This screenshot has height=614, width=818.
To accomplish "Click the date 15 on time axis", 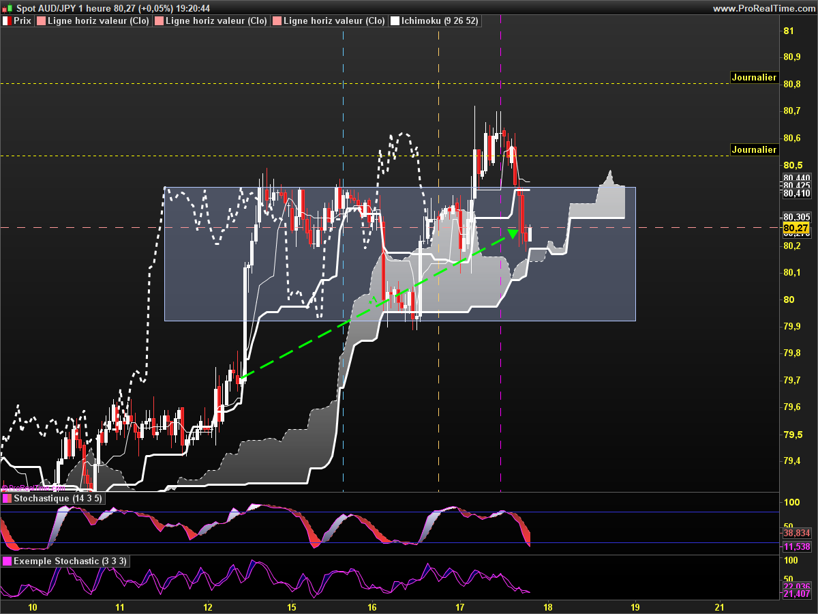I will (291, 606).
